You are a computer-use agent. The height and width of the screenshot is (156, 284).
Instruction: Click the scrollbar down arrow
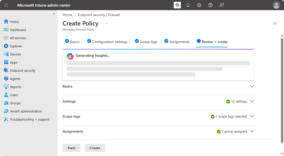[x=282, y=154]
